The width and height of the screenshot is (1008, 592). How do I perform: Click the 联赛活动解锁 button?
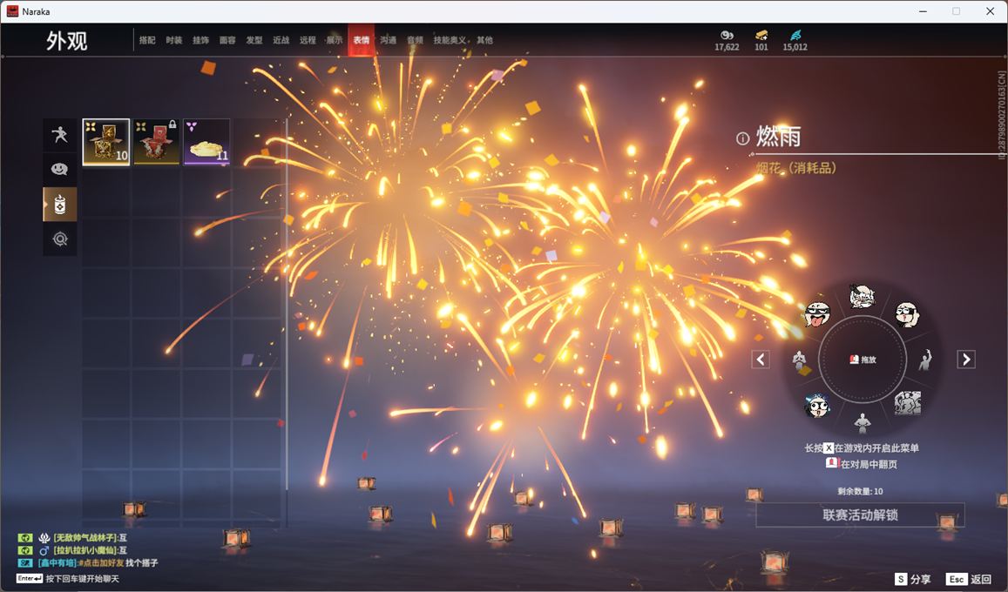(860, 515)
